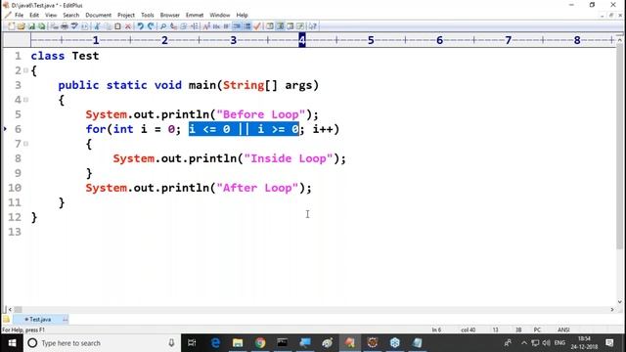
Task: Click the PC file format status entry
Action: coord(537,330)
